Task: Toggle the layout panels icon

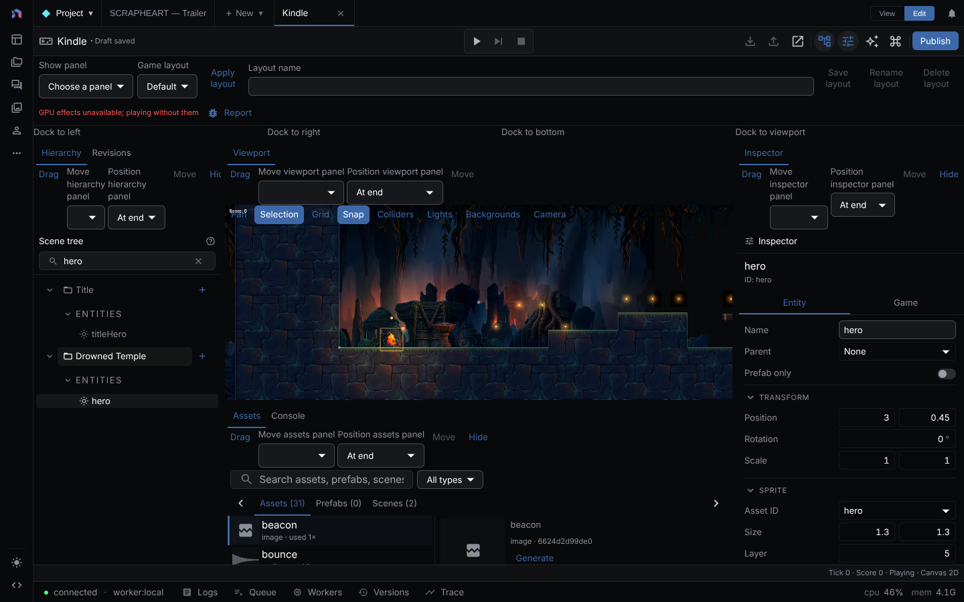Action: pos(824,41)
